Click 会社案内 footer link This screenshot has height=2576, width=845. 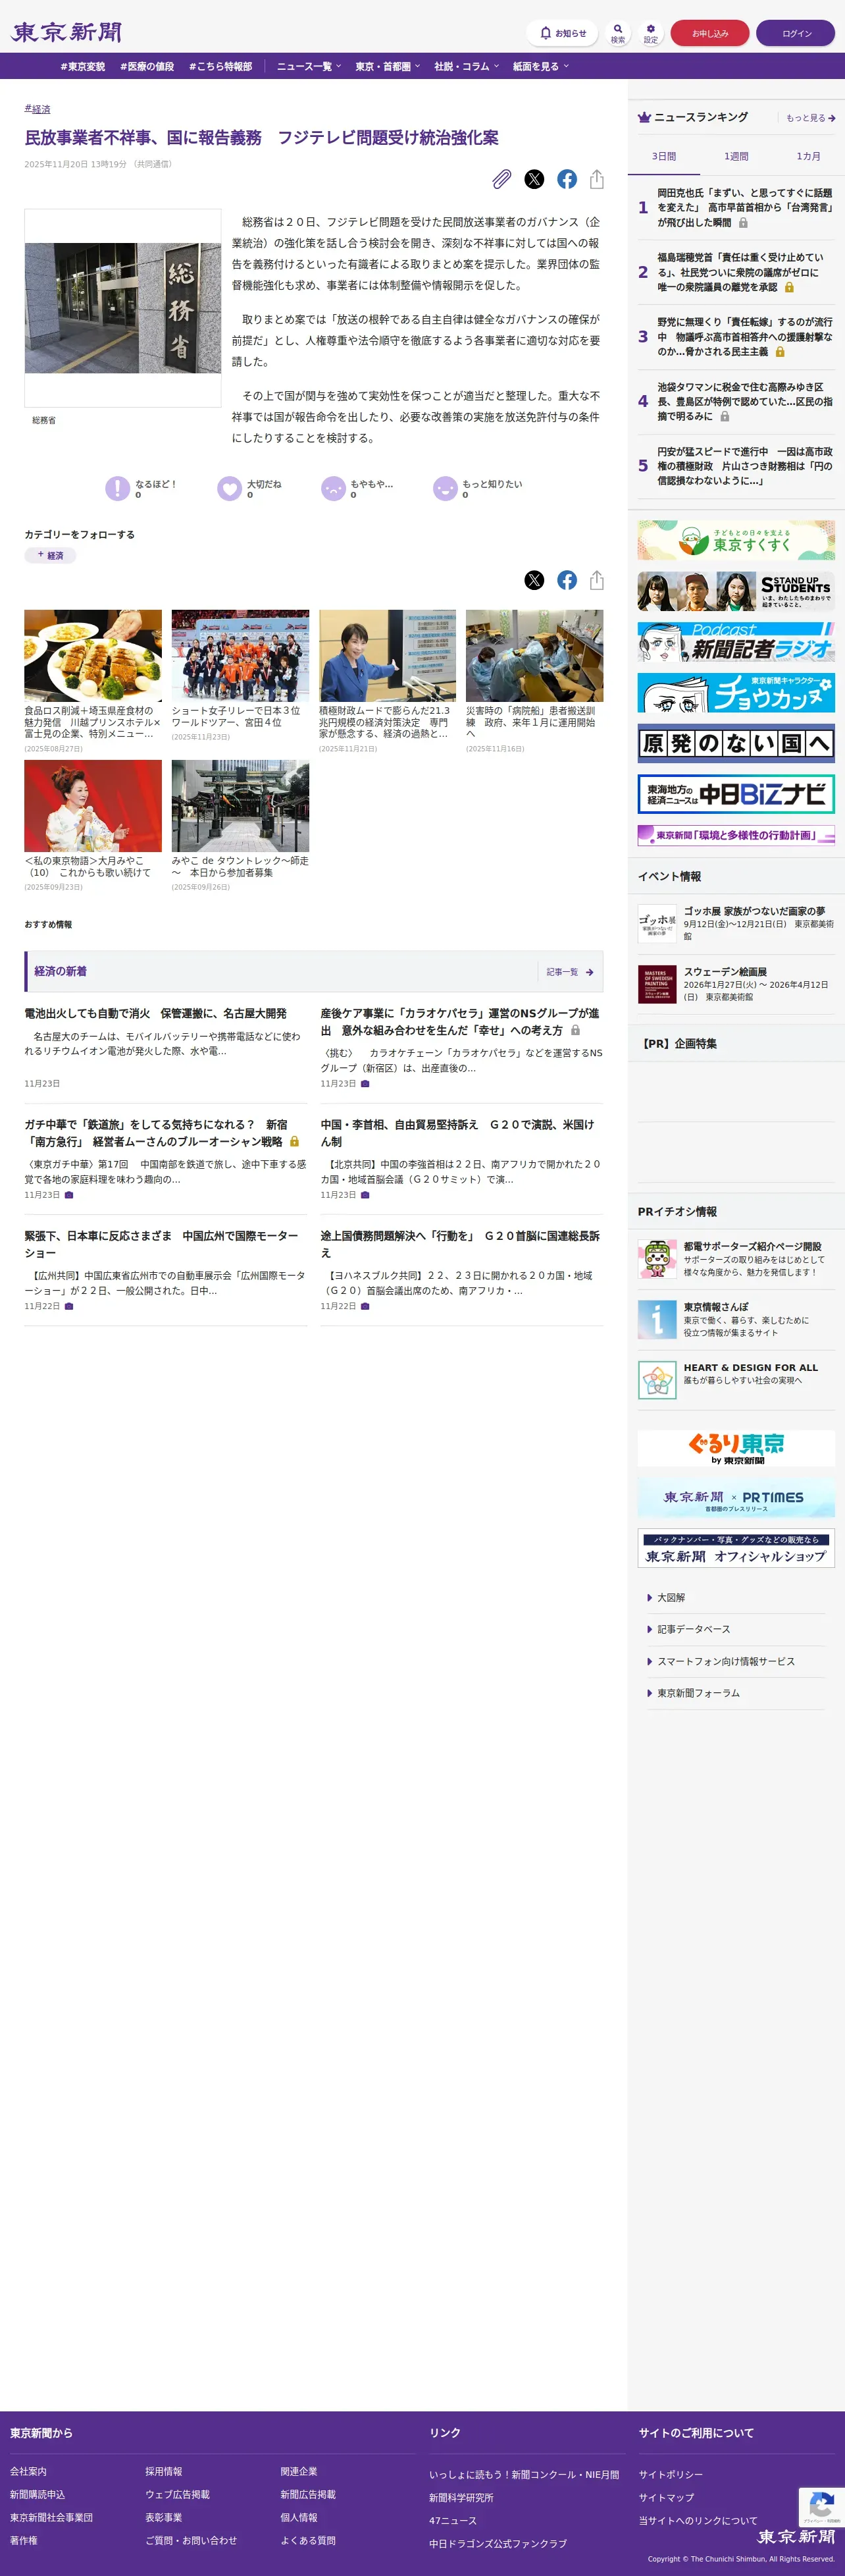(28, 2471)
